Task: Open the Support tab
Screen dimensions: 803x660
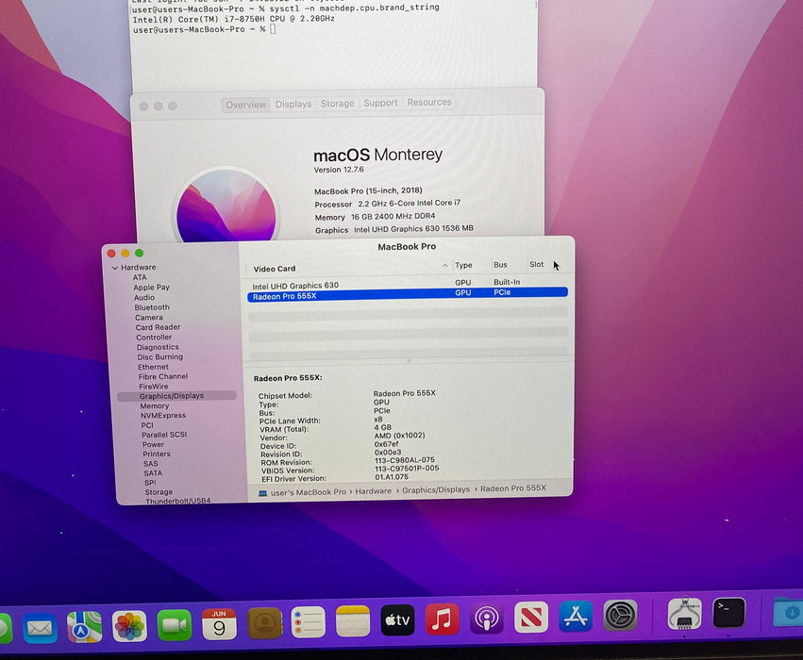Action: [x=380, y=103]
